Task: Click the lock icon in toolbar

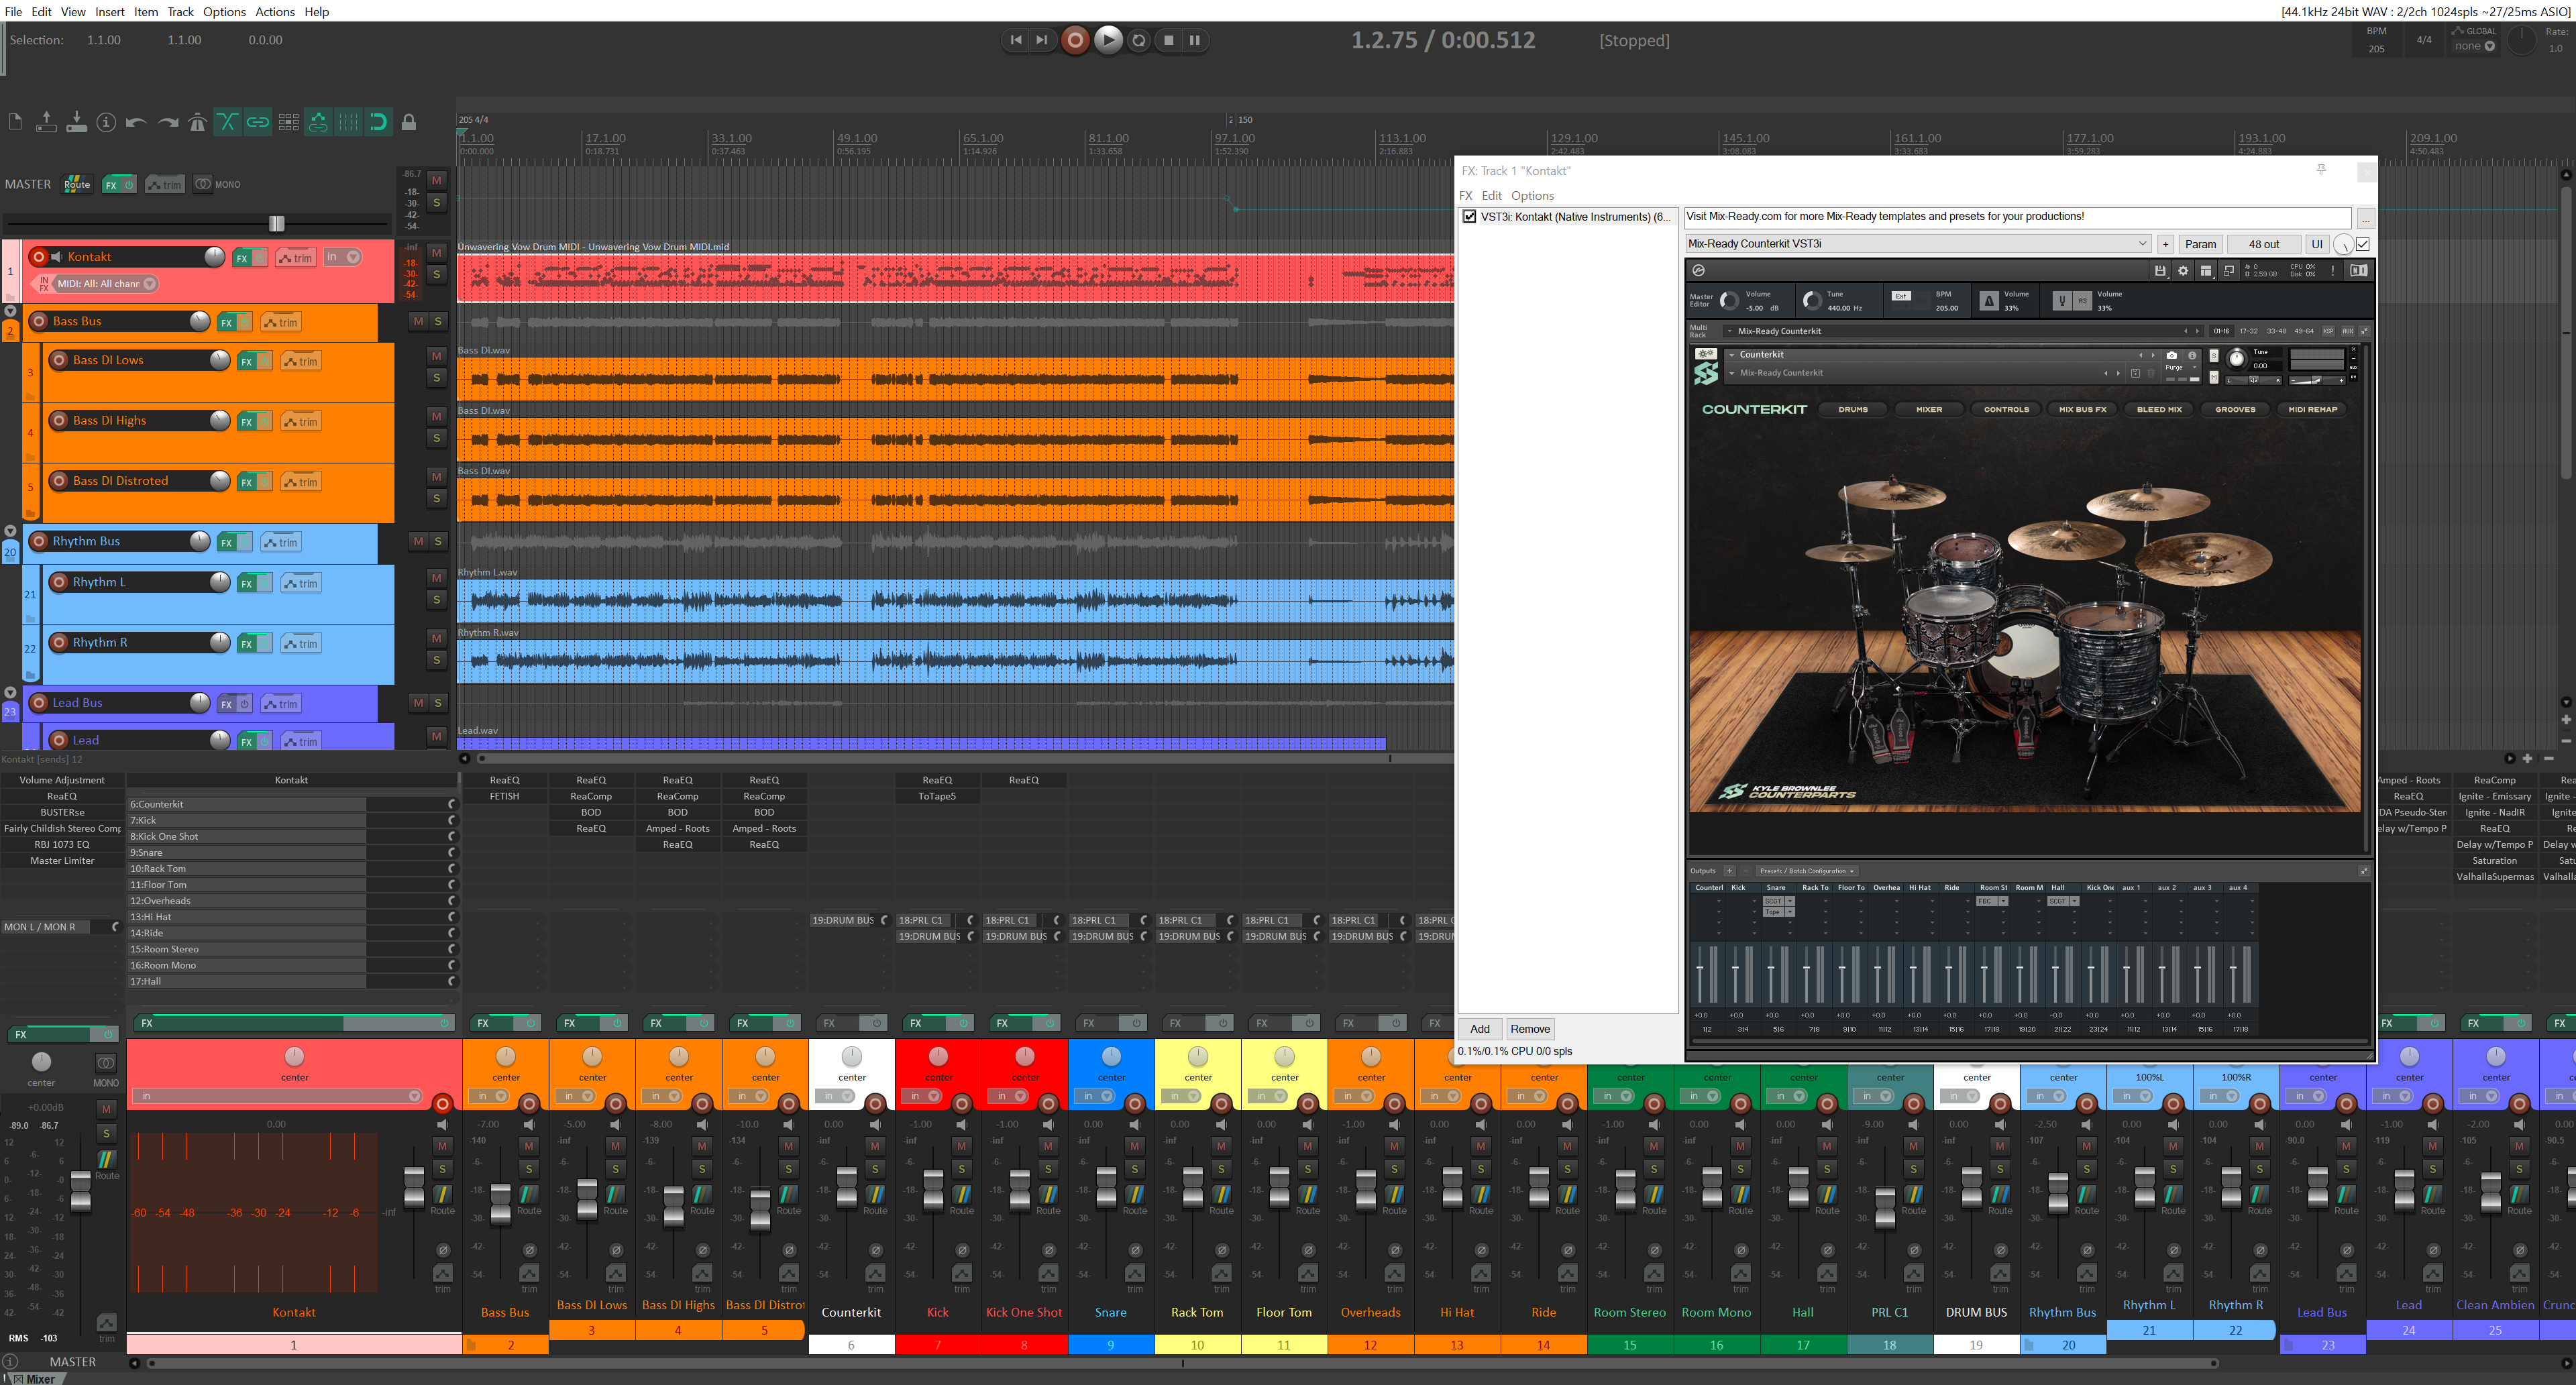Action: [x=409, y=122]
